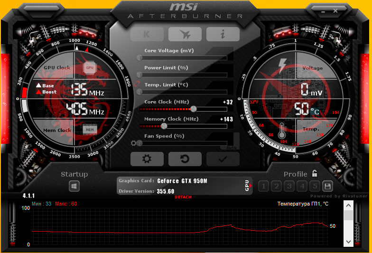Click the GPU chip icon on gauge
This screenshot has height=253, width=372.
90,67
